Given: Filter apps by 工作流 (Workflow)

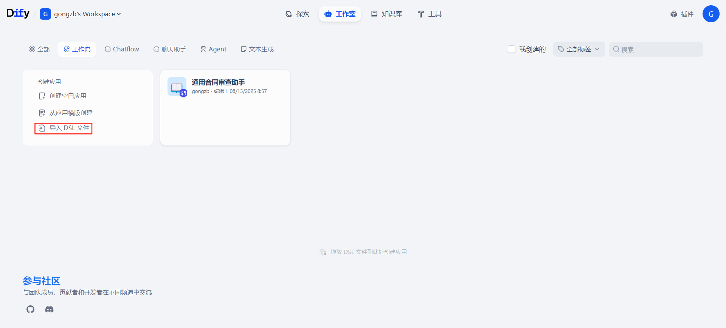Looking at the screenshot, I should (x=77, y=49).
